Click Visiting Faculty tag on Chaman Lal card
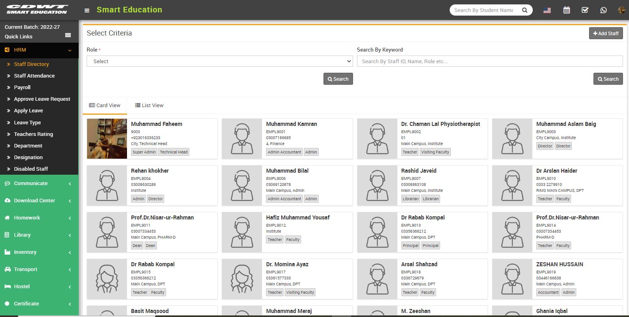Image resolution: width=629 pixels, height=317 pixels. pyautogui.click(x=435, y=152)
